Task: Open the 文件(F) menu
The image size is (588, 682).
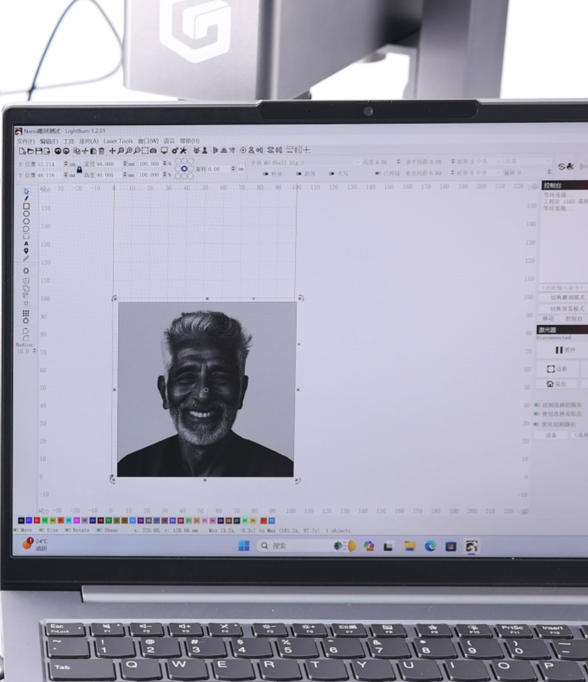Action: (25, 141)
